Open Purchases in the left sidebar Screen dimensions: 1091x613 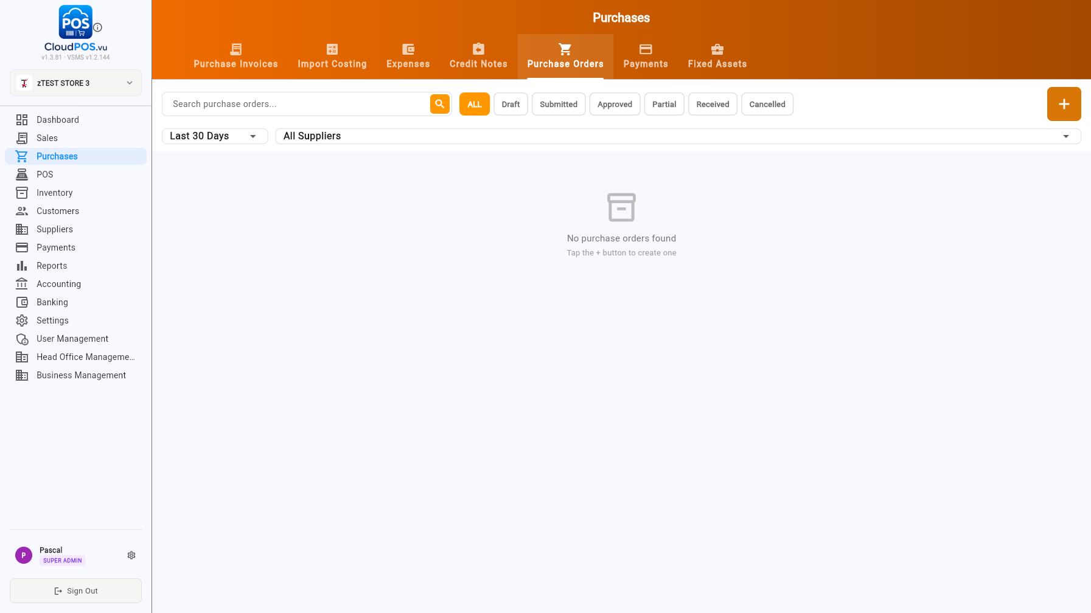coord(75,156)
